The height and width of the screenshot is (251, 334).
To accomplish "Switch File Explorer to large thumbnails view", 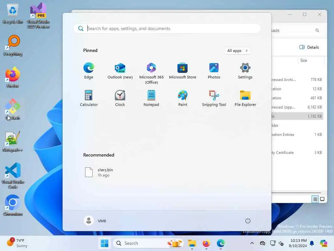I will point(322,199).
